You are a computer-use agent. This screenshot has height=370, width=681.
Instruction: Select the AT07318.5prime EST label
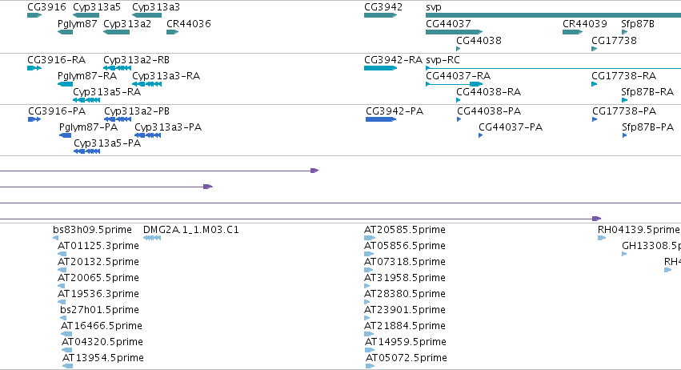pyautogui.click(x=405, y=262)
